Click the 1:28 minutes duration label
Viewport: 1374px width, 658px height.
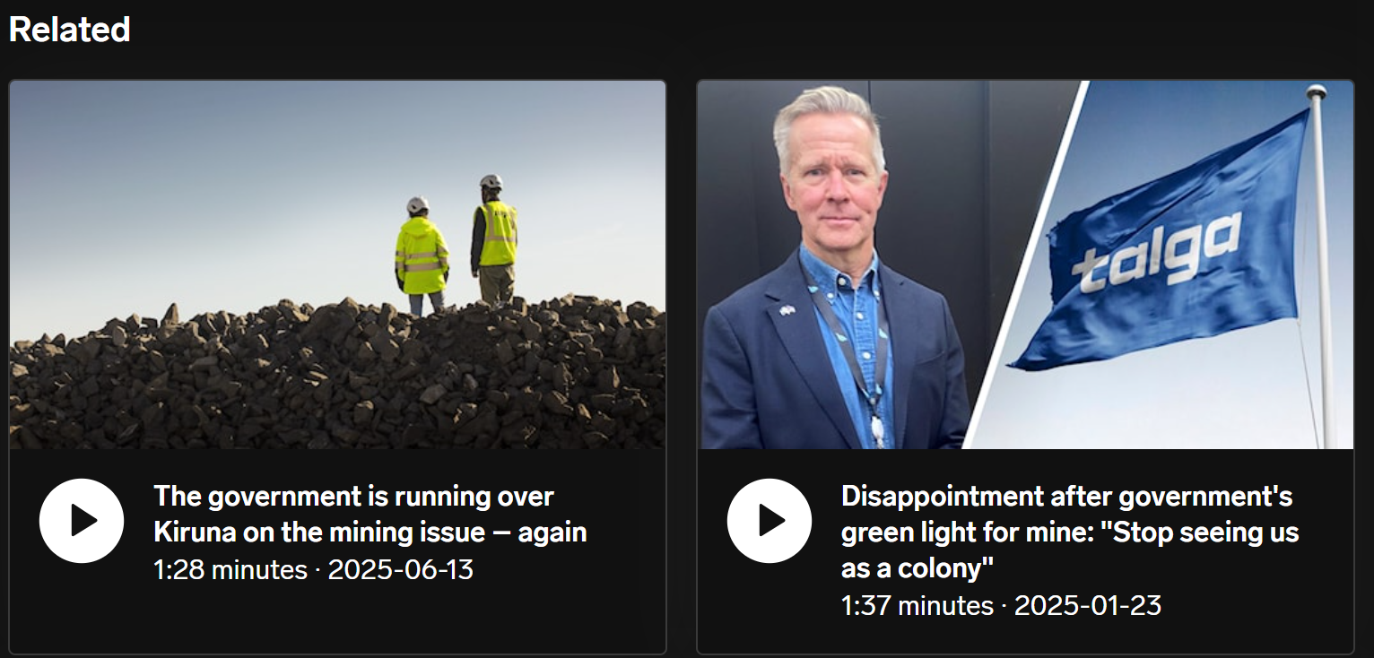(230, 569)
